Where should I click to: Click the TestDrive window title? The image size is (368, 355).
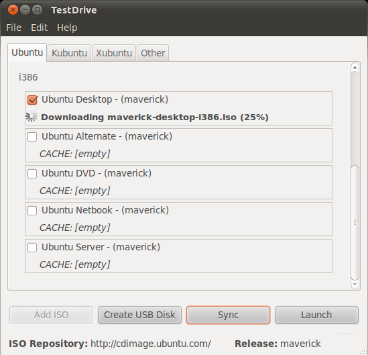pyautogui.click(x=74, y=10)
